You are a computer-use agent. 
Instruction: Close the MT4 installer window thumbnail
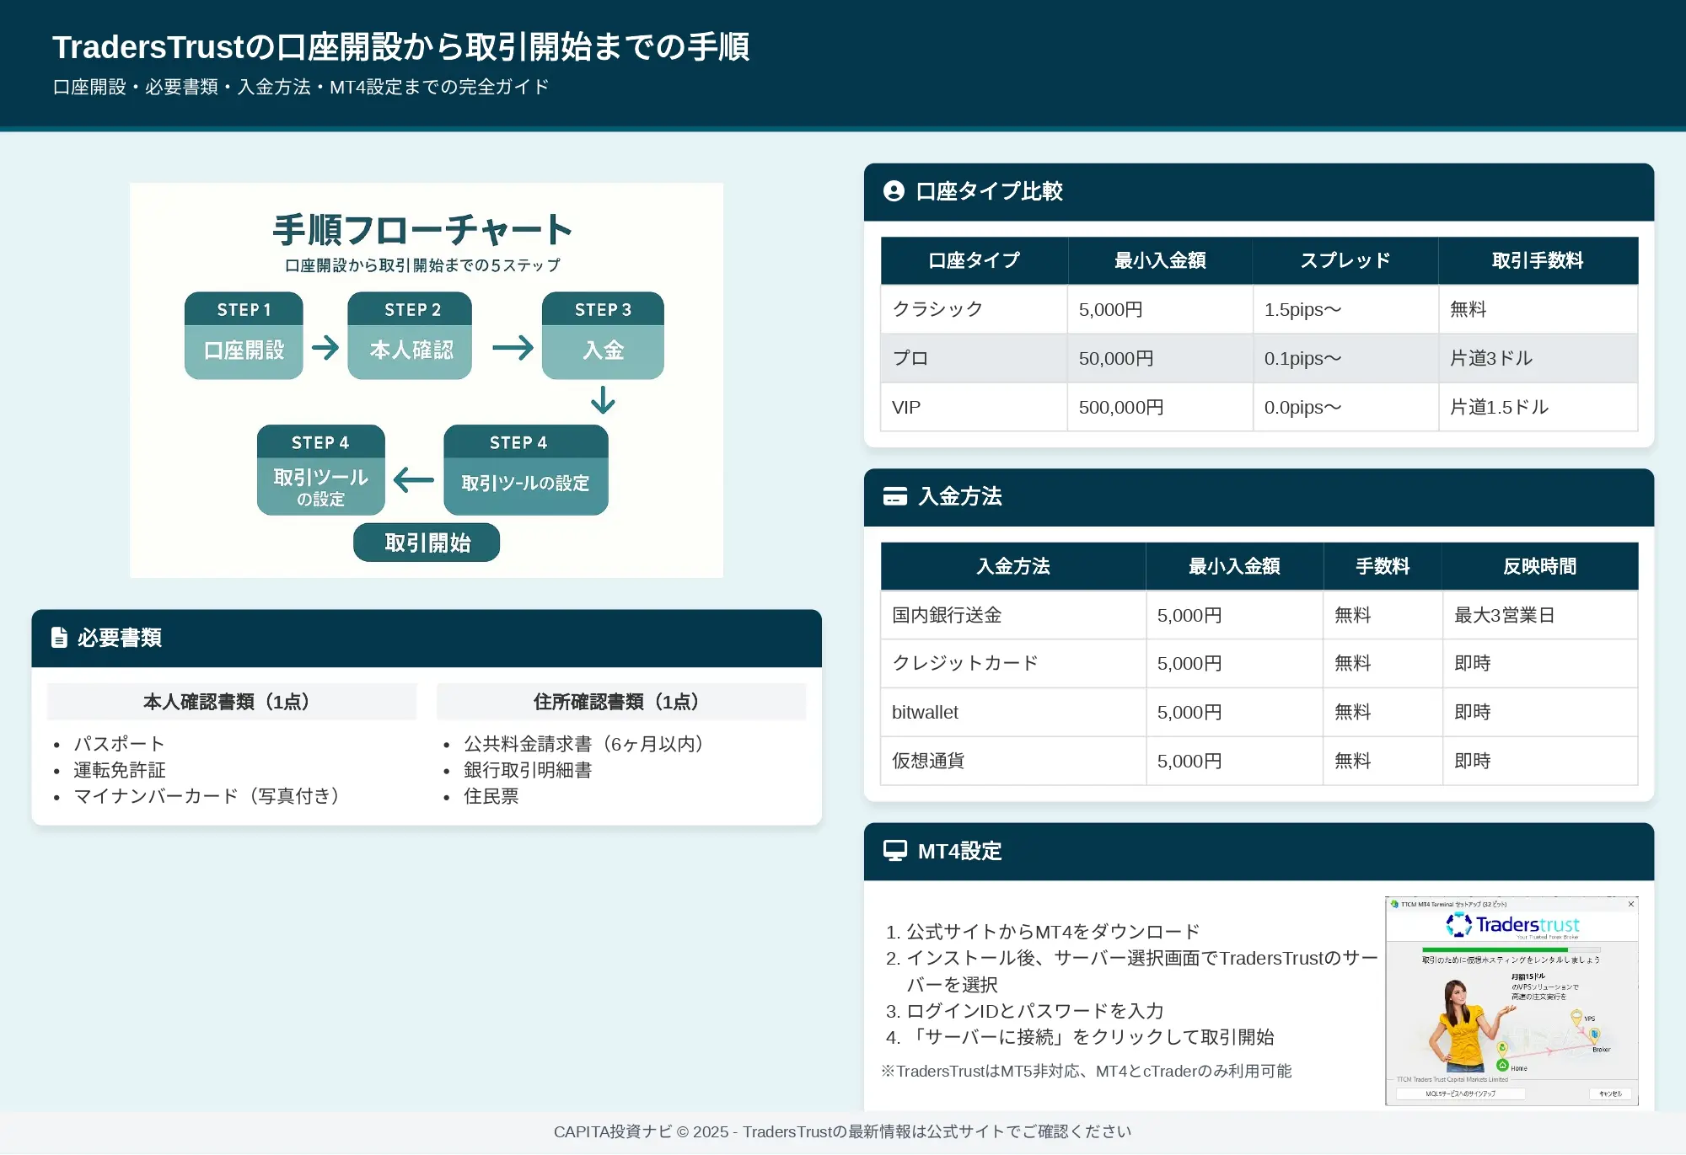tap(1631, 904)
